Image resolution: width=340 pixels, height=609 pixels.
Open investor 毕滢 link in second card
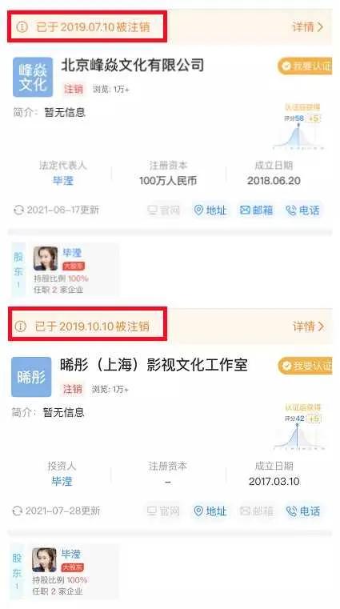[62, 482]
